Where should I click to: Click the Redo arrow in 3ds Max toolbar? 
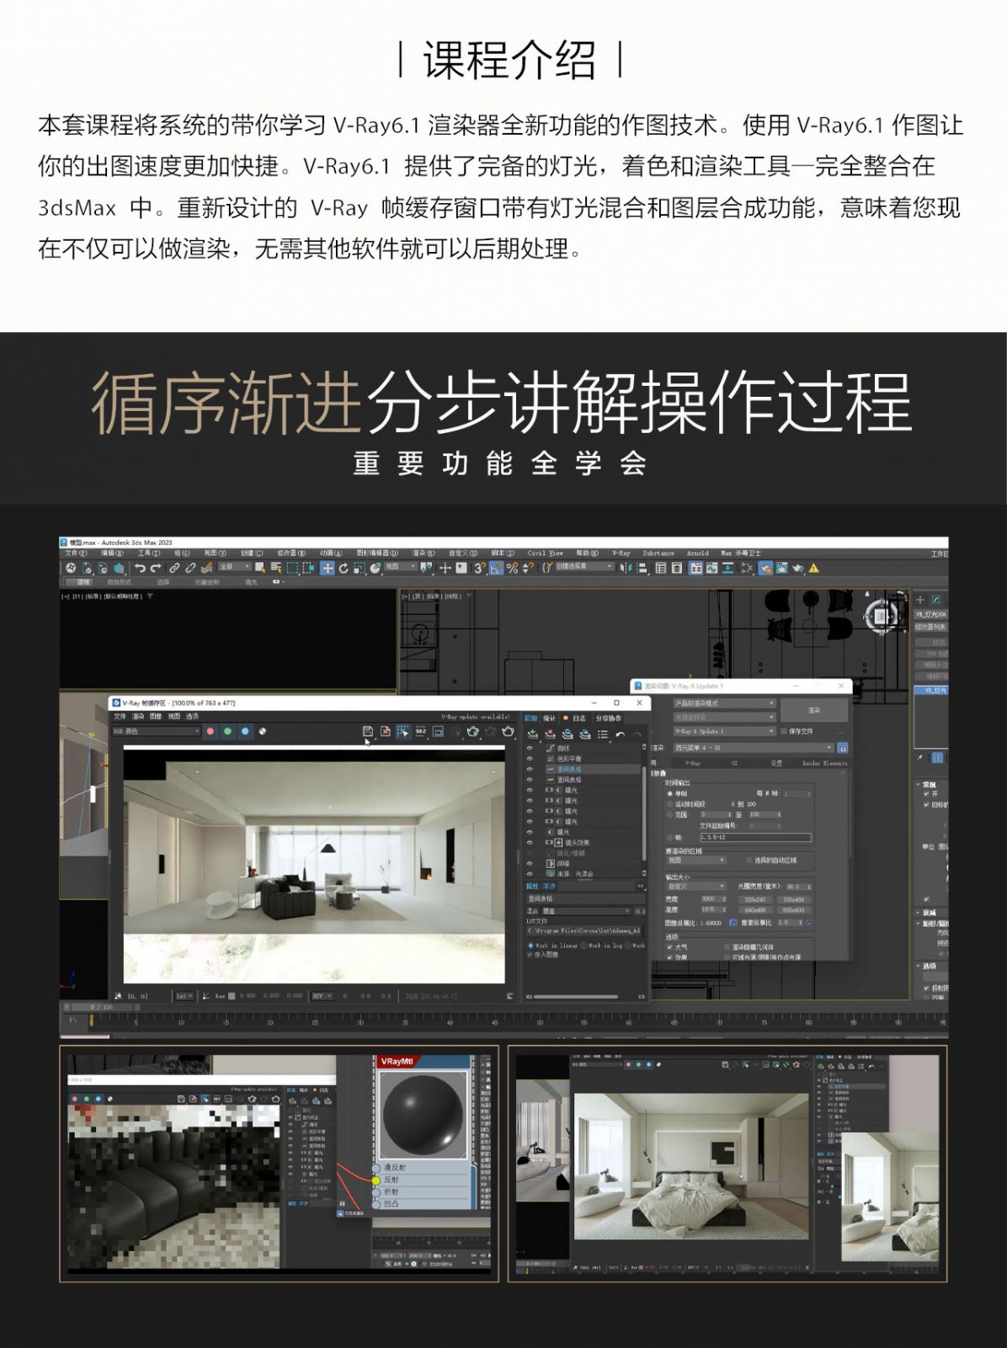(x=155, y=569)
